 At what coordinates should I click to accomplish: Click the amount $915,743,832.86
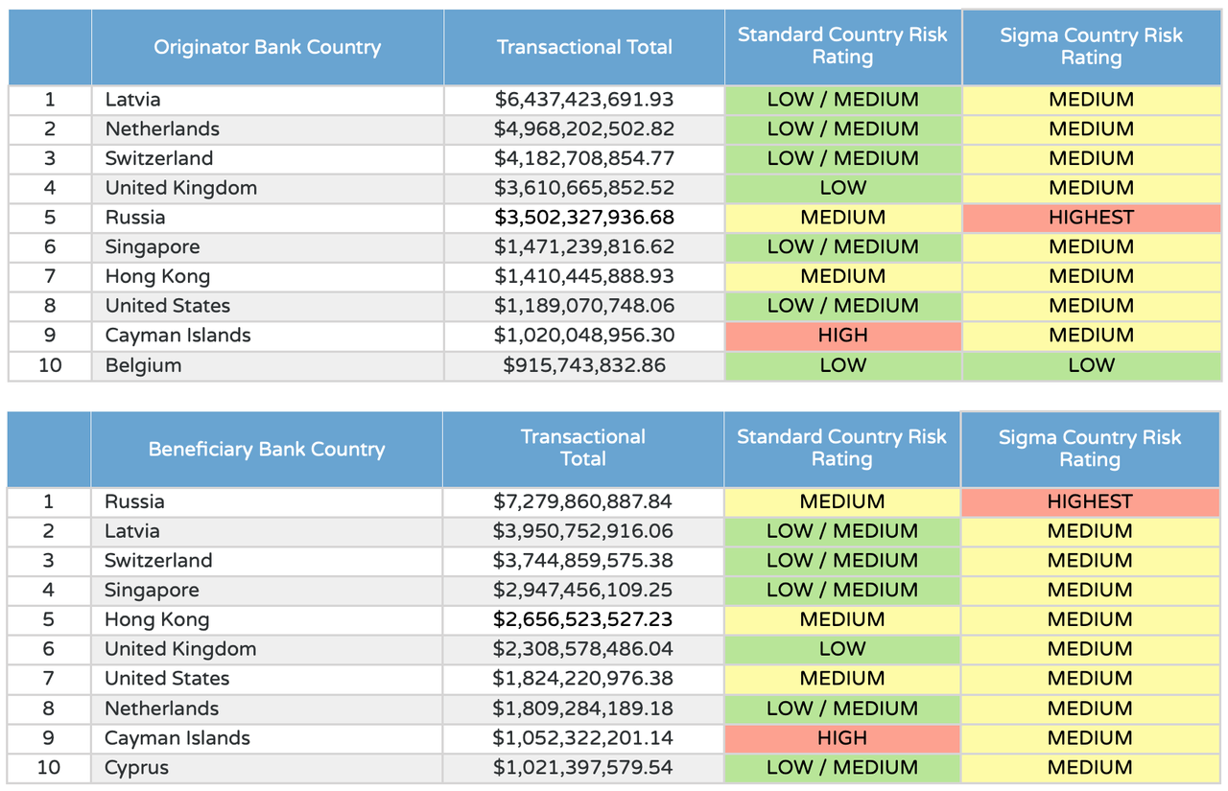pos(584,365)
